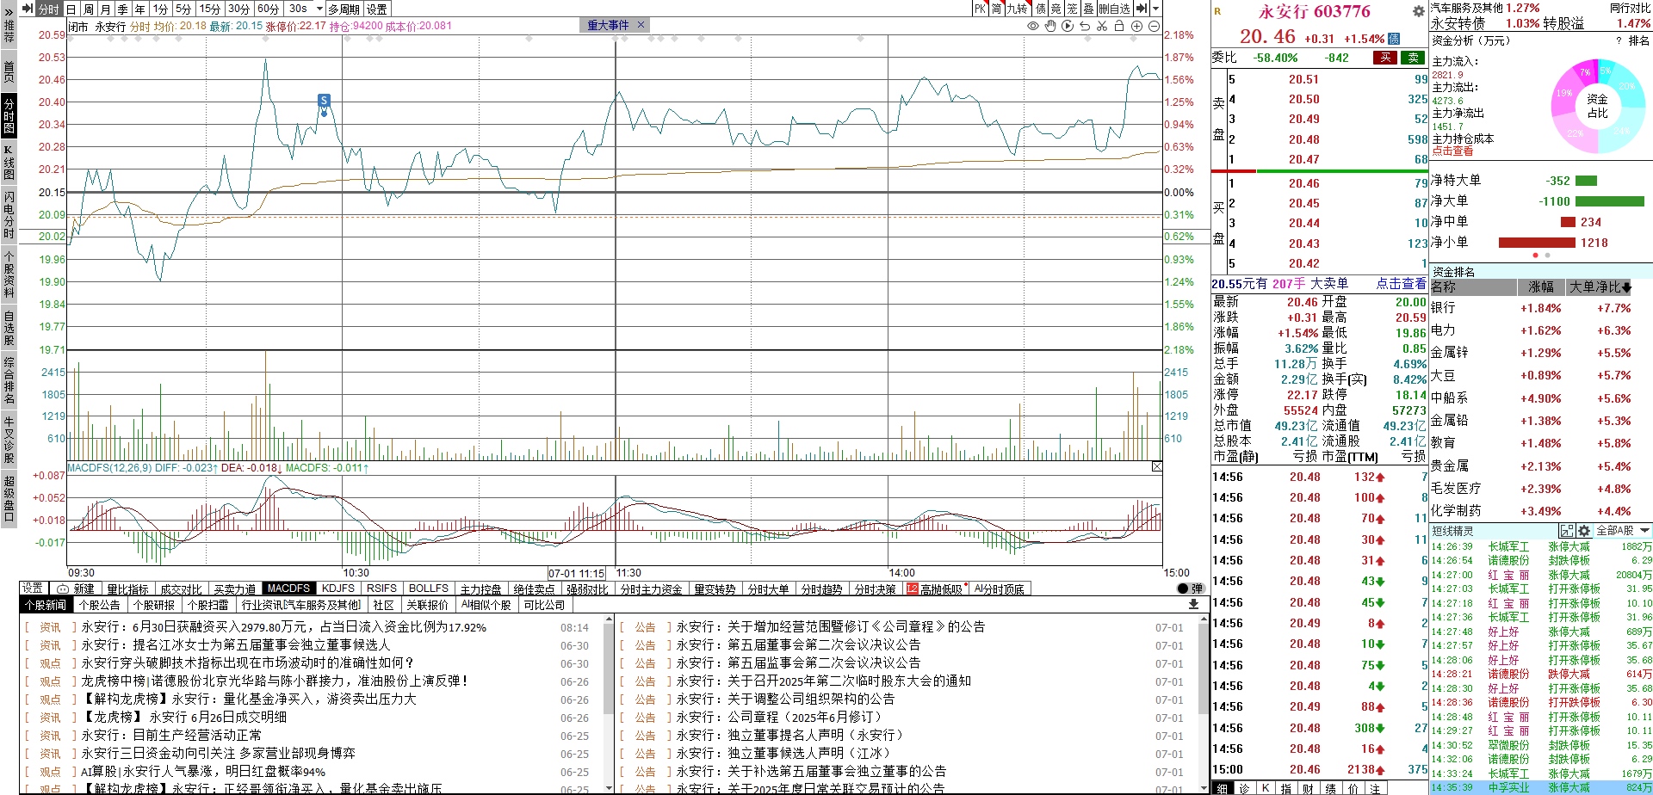Click the download icon in news panel
This screenshot has width=1653, height=795.
tap(1193, 604)
